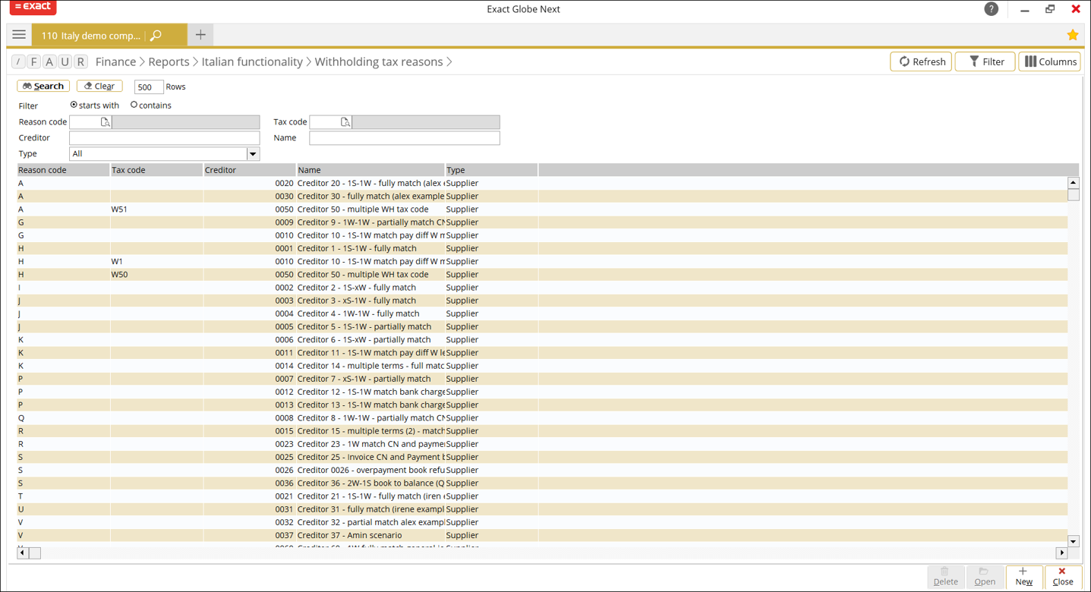
Task: Open the Filter button
Action: [x=985, y=62]
